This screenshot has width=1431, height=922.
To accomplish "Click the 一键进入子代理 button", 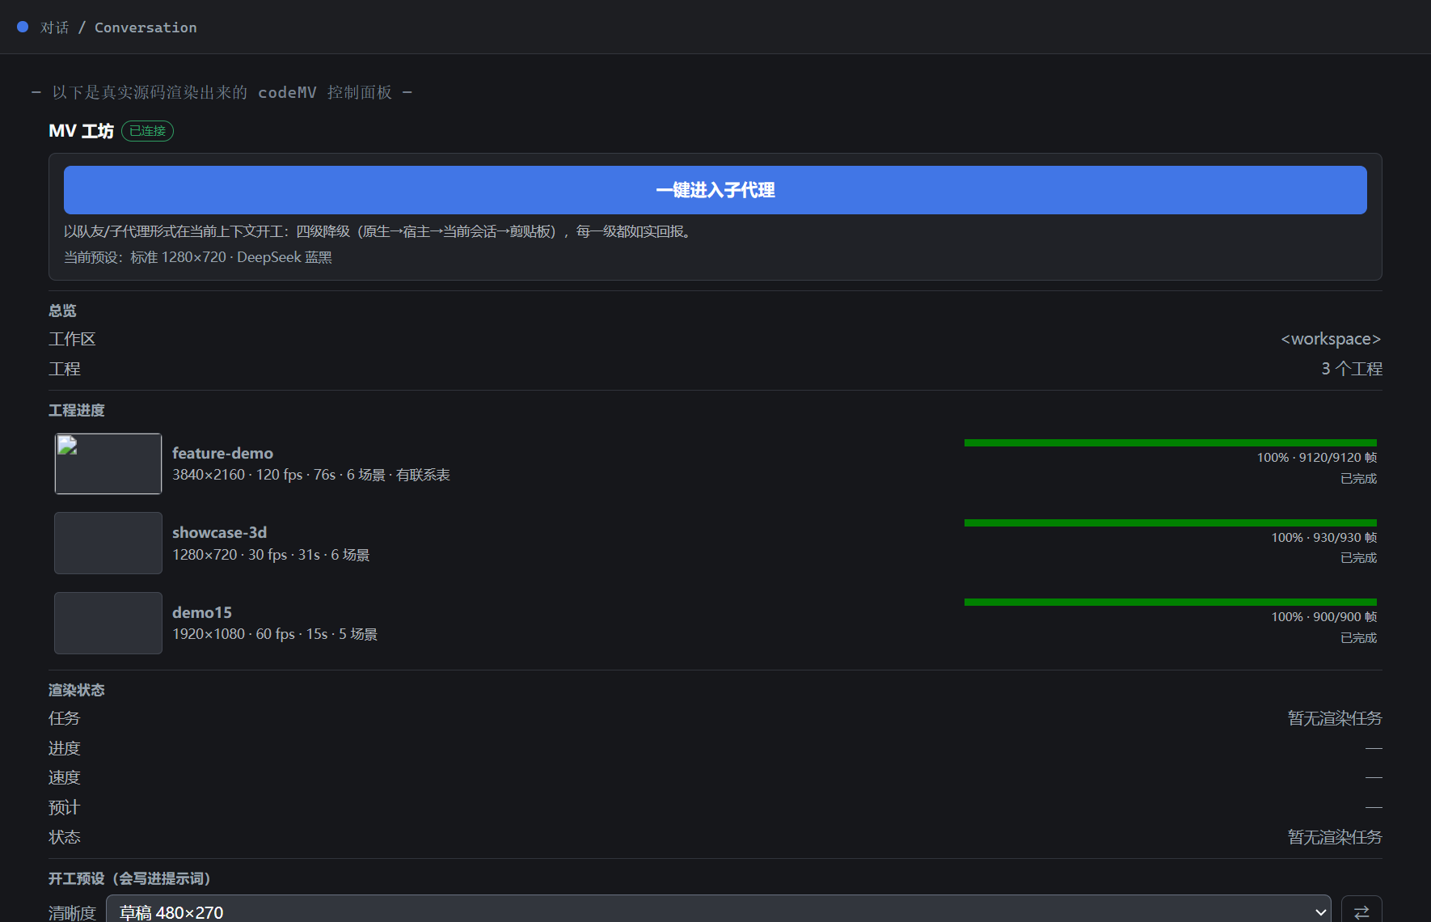I will pos(715,190).
